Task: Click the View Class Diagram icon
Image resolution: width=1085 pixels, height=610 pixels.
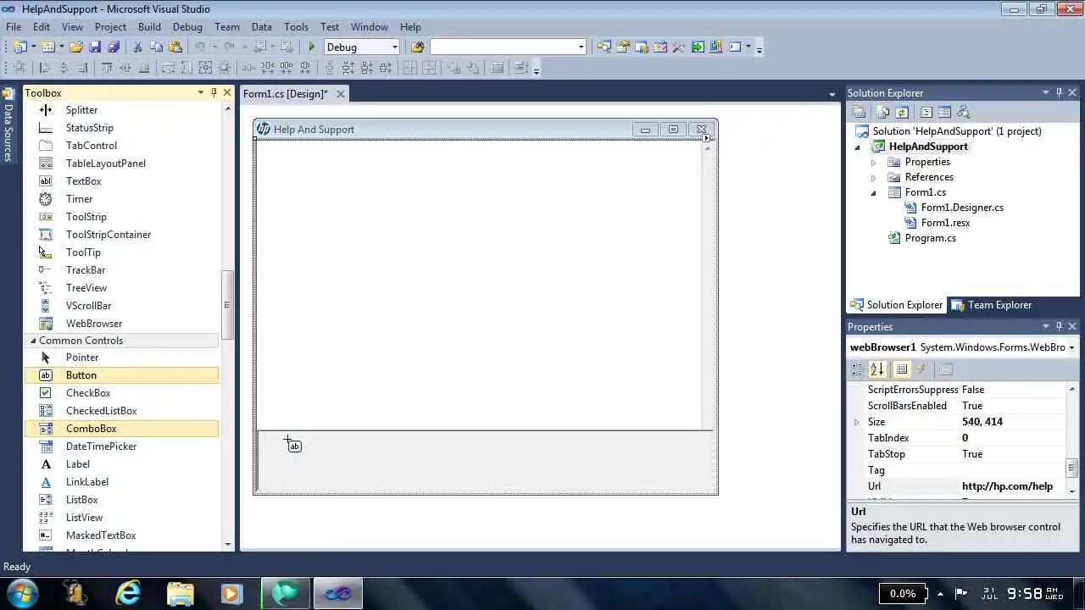Action: pyautogui.click(x=963, y=112)
